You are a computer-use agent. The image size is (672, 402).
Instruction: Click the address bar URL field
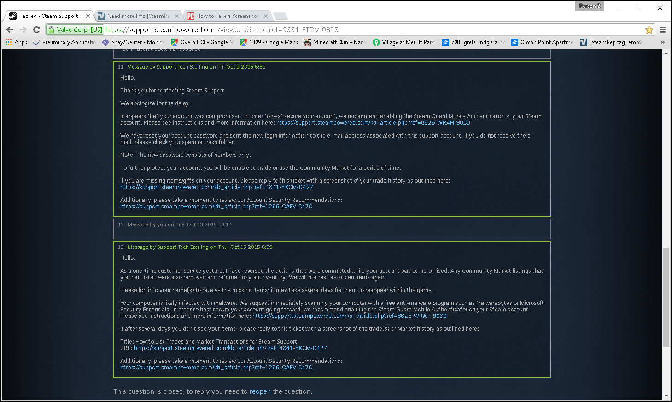pos(368,29)
